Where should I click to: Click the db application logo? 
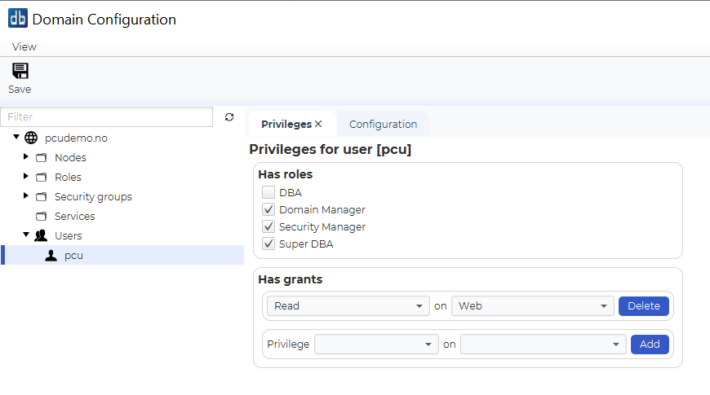[18, 19]
